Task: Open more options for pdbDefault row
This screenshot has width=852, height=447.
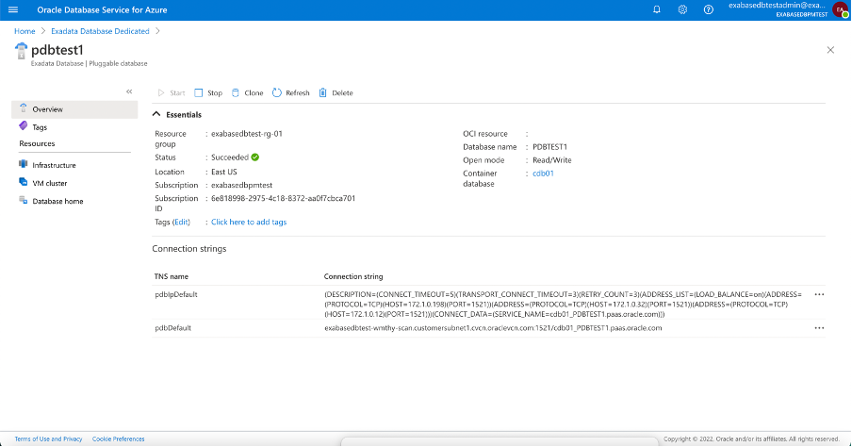Action: pos(819,328)
